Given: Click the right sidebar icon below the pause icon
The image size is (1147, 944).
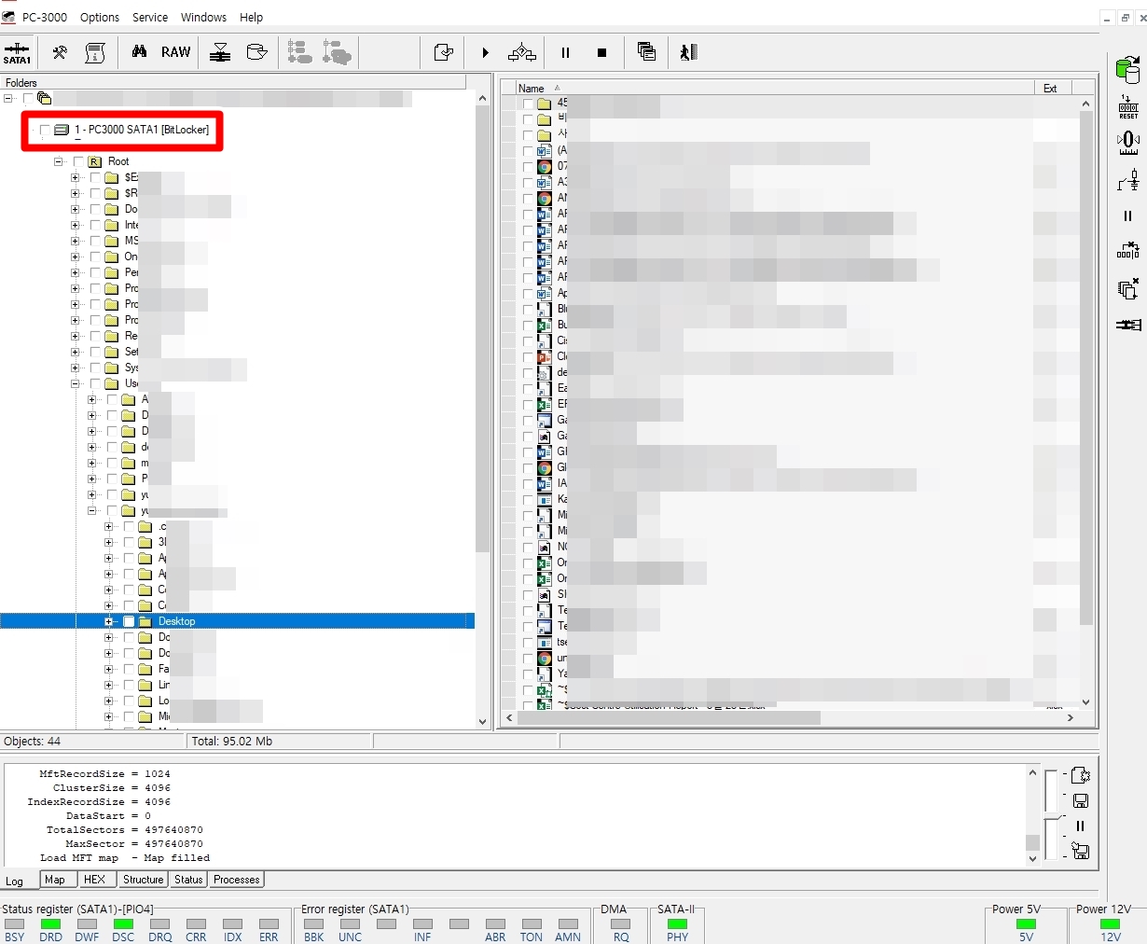Looking at the screenshot, I should click(1128, 251).
